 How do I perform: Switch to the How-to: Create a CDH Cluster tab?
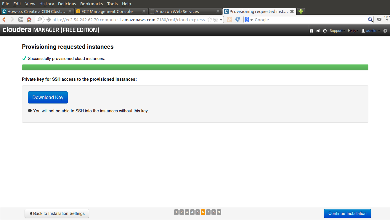pos(37,11)
